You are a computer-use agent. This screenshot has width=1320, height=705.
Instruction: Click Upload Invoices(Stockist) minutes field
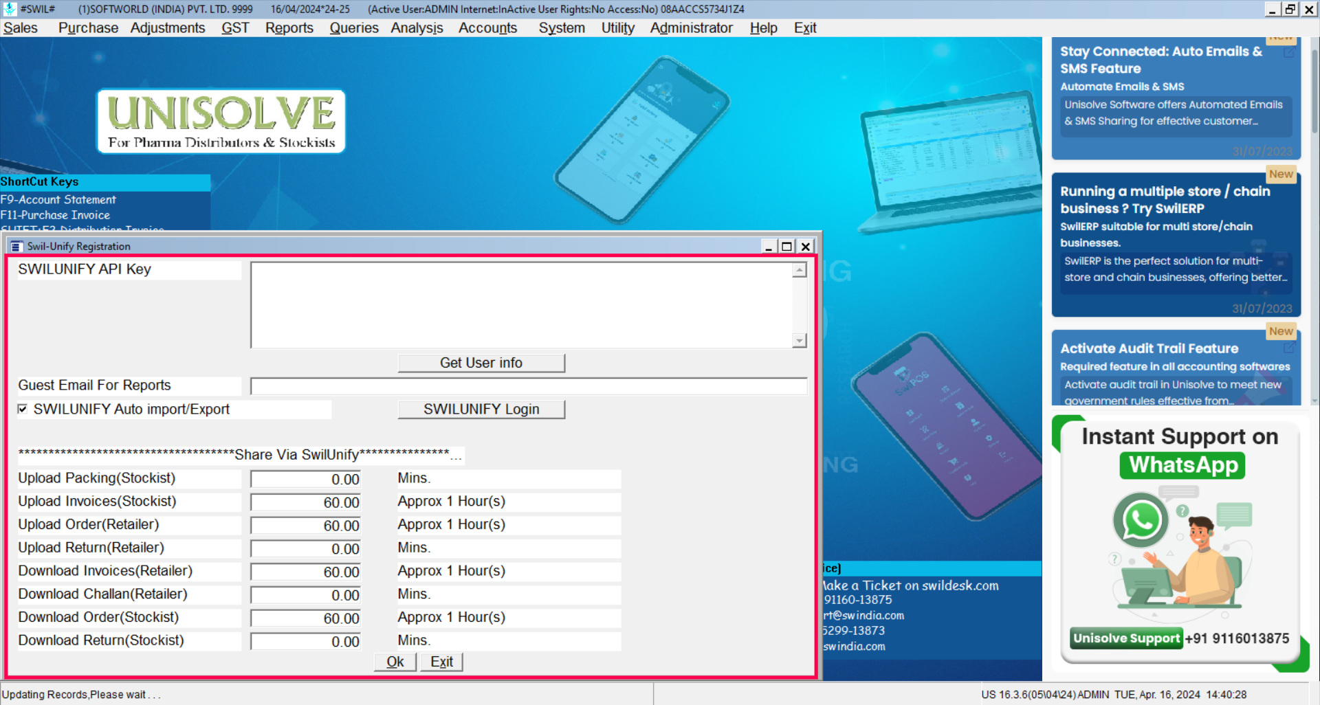[x=306, y=502]
